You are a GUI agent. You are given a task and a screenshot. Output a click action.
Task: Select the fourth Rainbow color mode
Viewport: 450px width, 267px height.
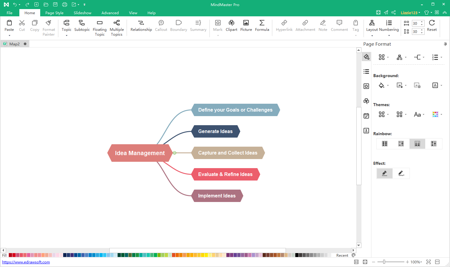tap(434, 144)
